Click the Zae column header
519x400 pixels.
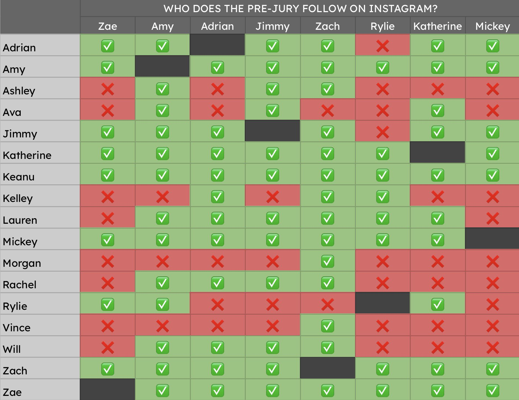[x=108, y=26]
